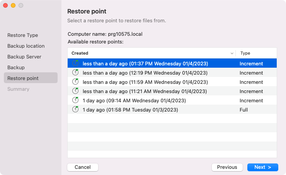Click clock icon of 09:14 AM restore point
The height and width of the screenshot is (175, 286).
click(x=76, y=100)
